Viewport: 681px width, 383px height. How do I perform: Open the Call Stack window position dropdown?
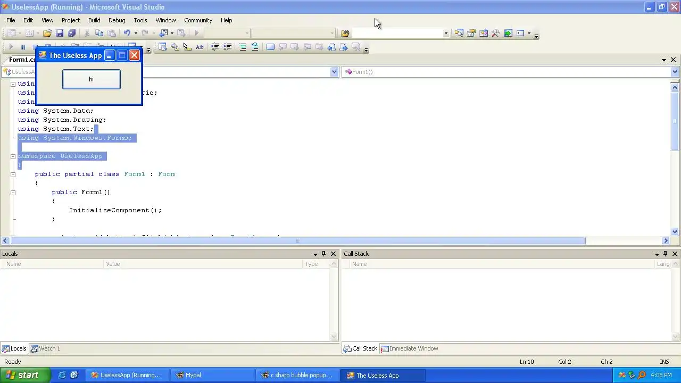pyautogui.click(x=657, y=254)
